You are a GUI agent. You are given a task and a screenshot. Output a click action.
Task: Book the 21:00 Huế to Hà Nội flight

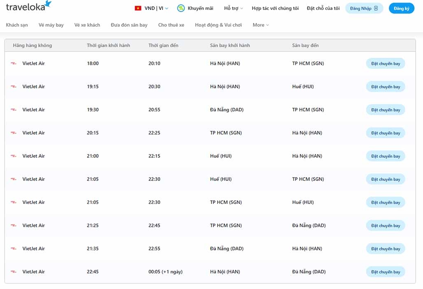tap(386, 156)
